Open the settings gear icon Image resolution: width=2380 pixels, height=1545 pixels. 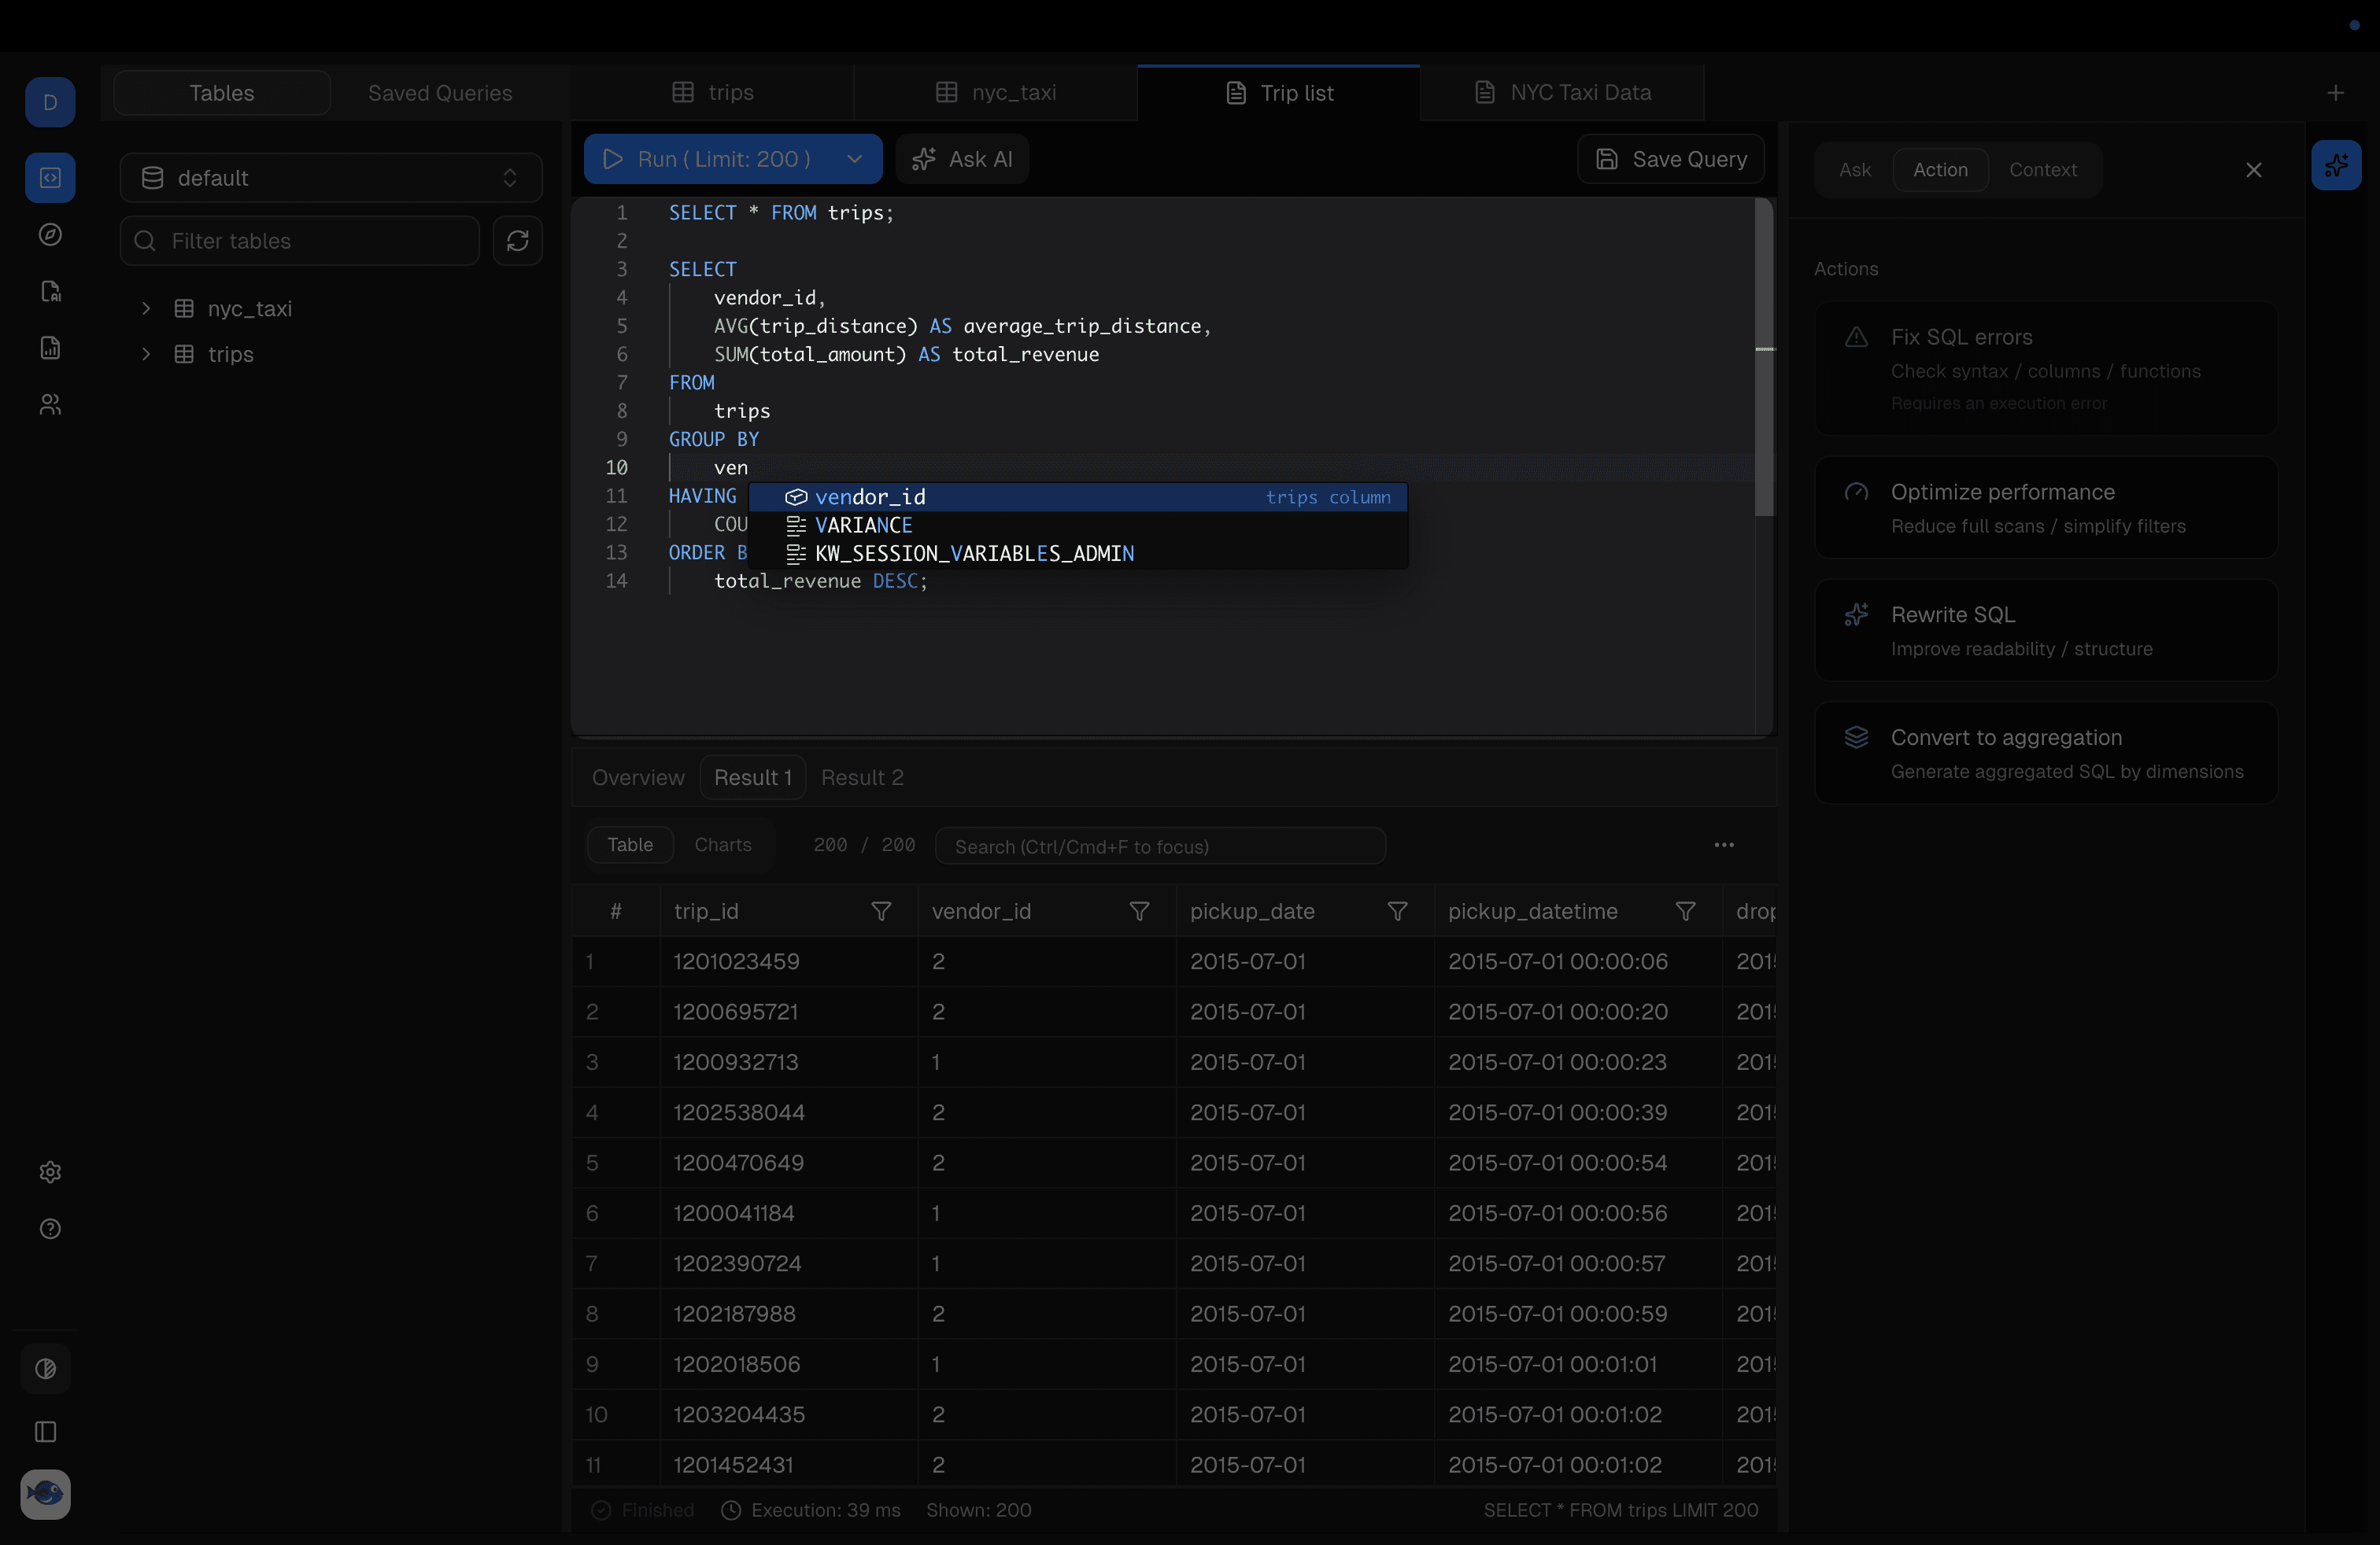pos(50,1171)
